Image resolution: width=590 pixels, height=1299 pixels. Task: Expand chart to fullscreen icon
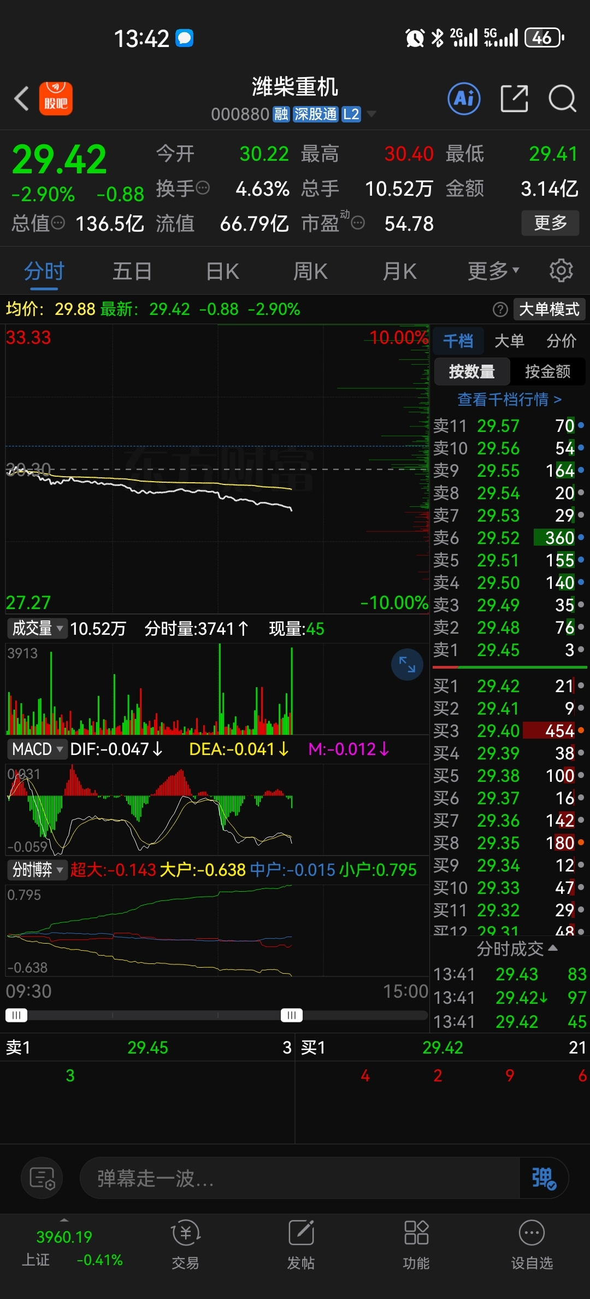tap(407, 664)
